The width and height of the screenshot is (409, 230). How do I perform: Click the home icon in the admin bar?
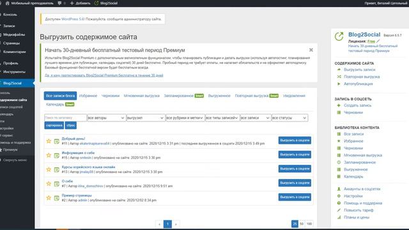tap(7, 3)
